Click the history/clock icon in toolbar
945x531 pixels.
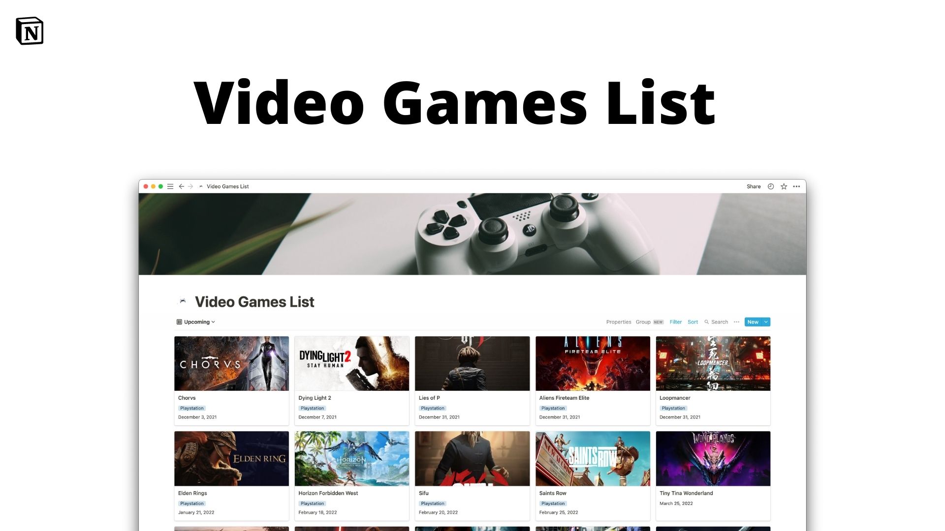772,187
